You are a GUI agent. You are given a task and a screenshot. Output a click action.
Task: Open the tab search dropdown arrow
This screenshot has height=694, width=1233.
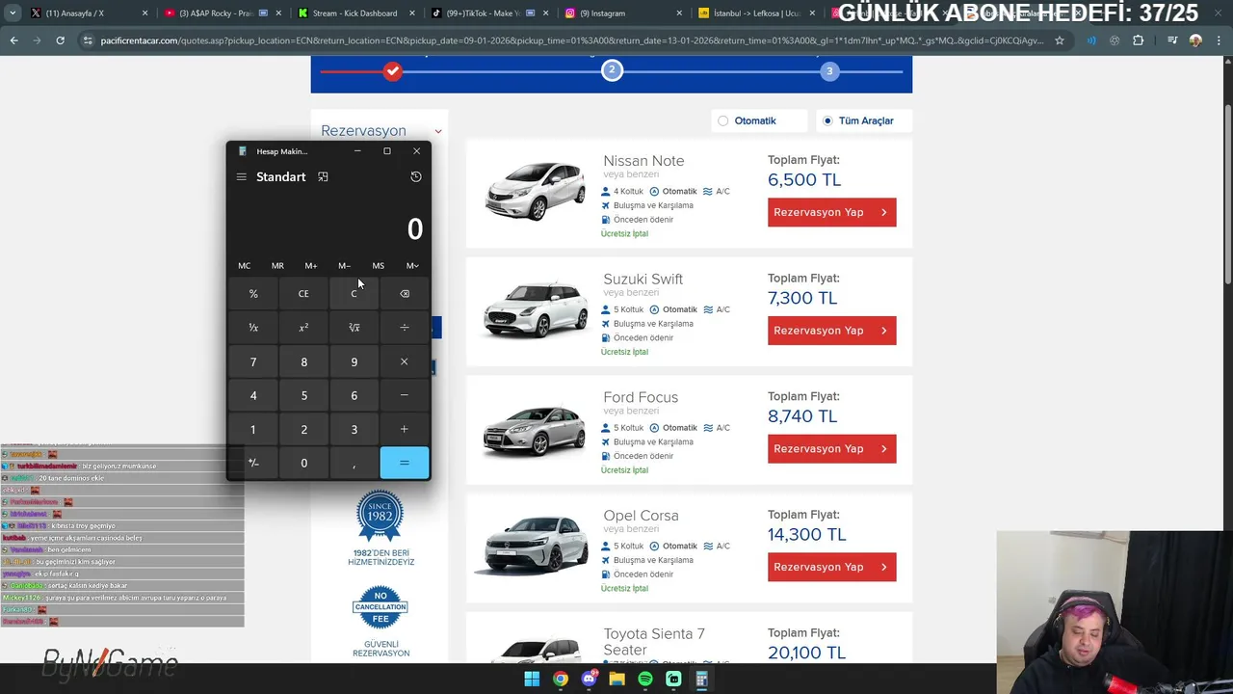[12, 13]
